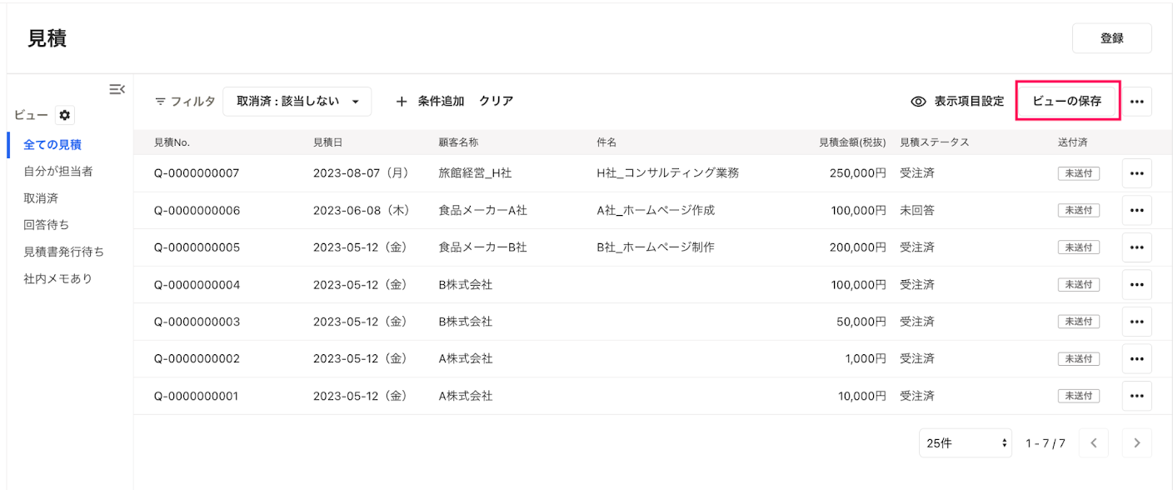Open quote Q-0000000005
This screenshot has height=490, width=1173.
197,247
